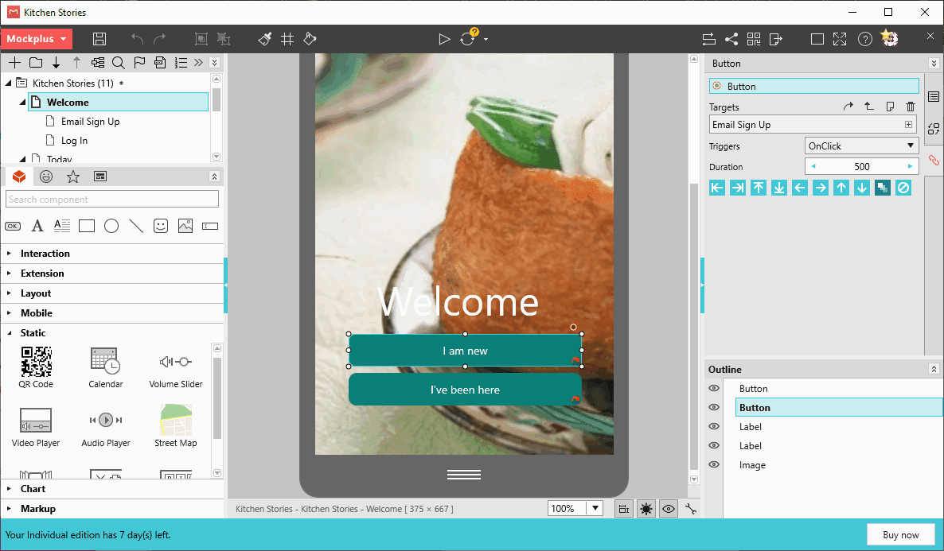Select the Format Painter tool in the toolbar
This screenshot has height=551, width=944.
(264, 38)
